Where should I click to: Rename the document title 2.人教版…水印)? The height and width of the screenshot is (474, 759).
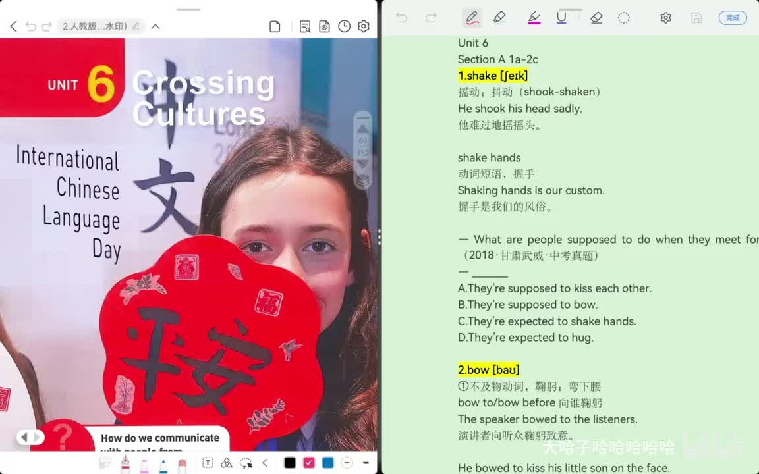pos(101,26)
